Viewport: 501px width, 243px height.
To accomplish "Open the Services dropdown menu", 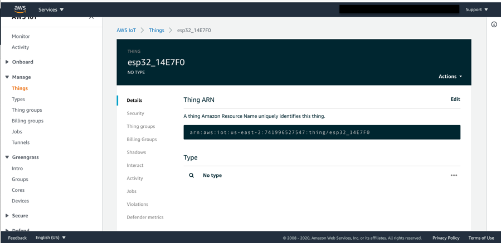I will point(51,9).
